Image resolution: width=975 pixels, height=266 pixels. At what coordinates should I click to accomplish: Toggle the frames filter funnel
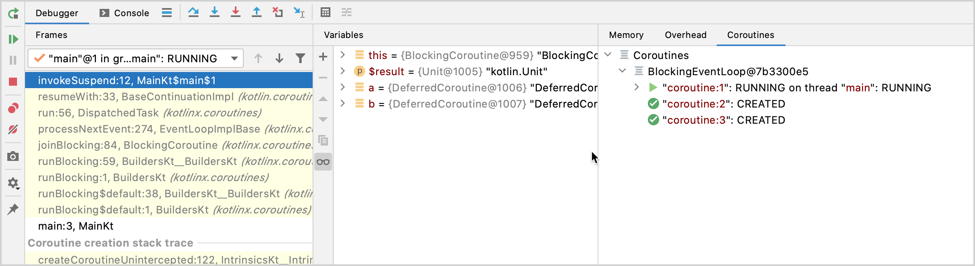pos(300,59)
